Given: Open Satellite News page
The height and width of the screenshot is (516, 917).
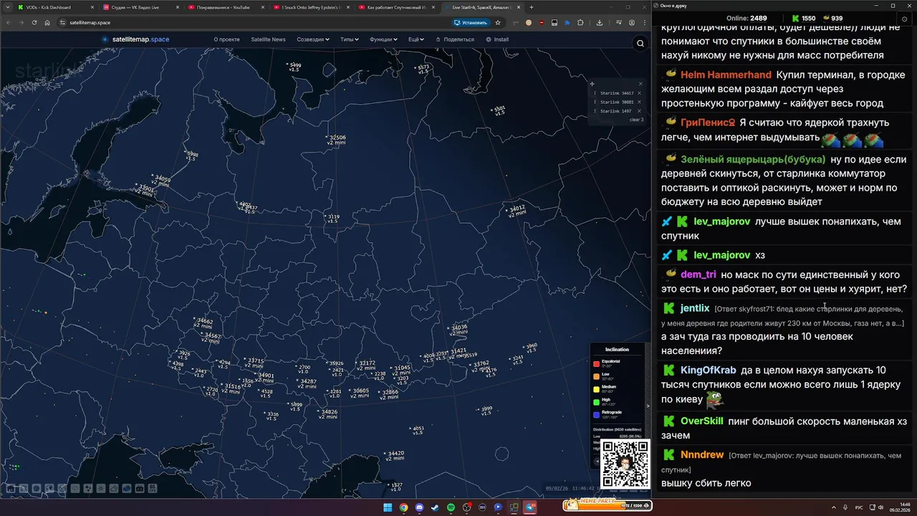Looking at the screenshot, I should (268, 39).
